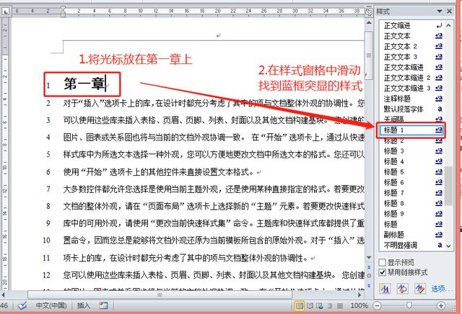
Task: Click the line starting 大多数控件都允许您选择
Action: coord(214,189)
